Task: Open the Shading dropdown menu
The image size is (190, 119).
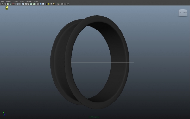Action: [9, 1]
